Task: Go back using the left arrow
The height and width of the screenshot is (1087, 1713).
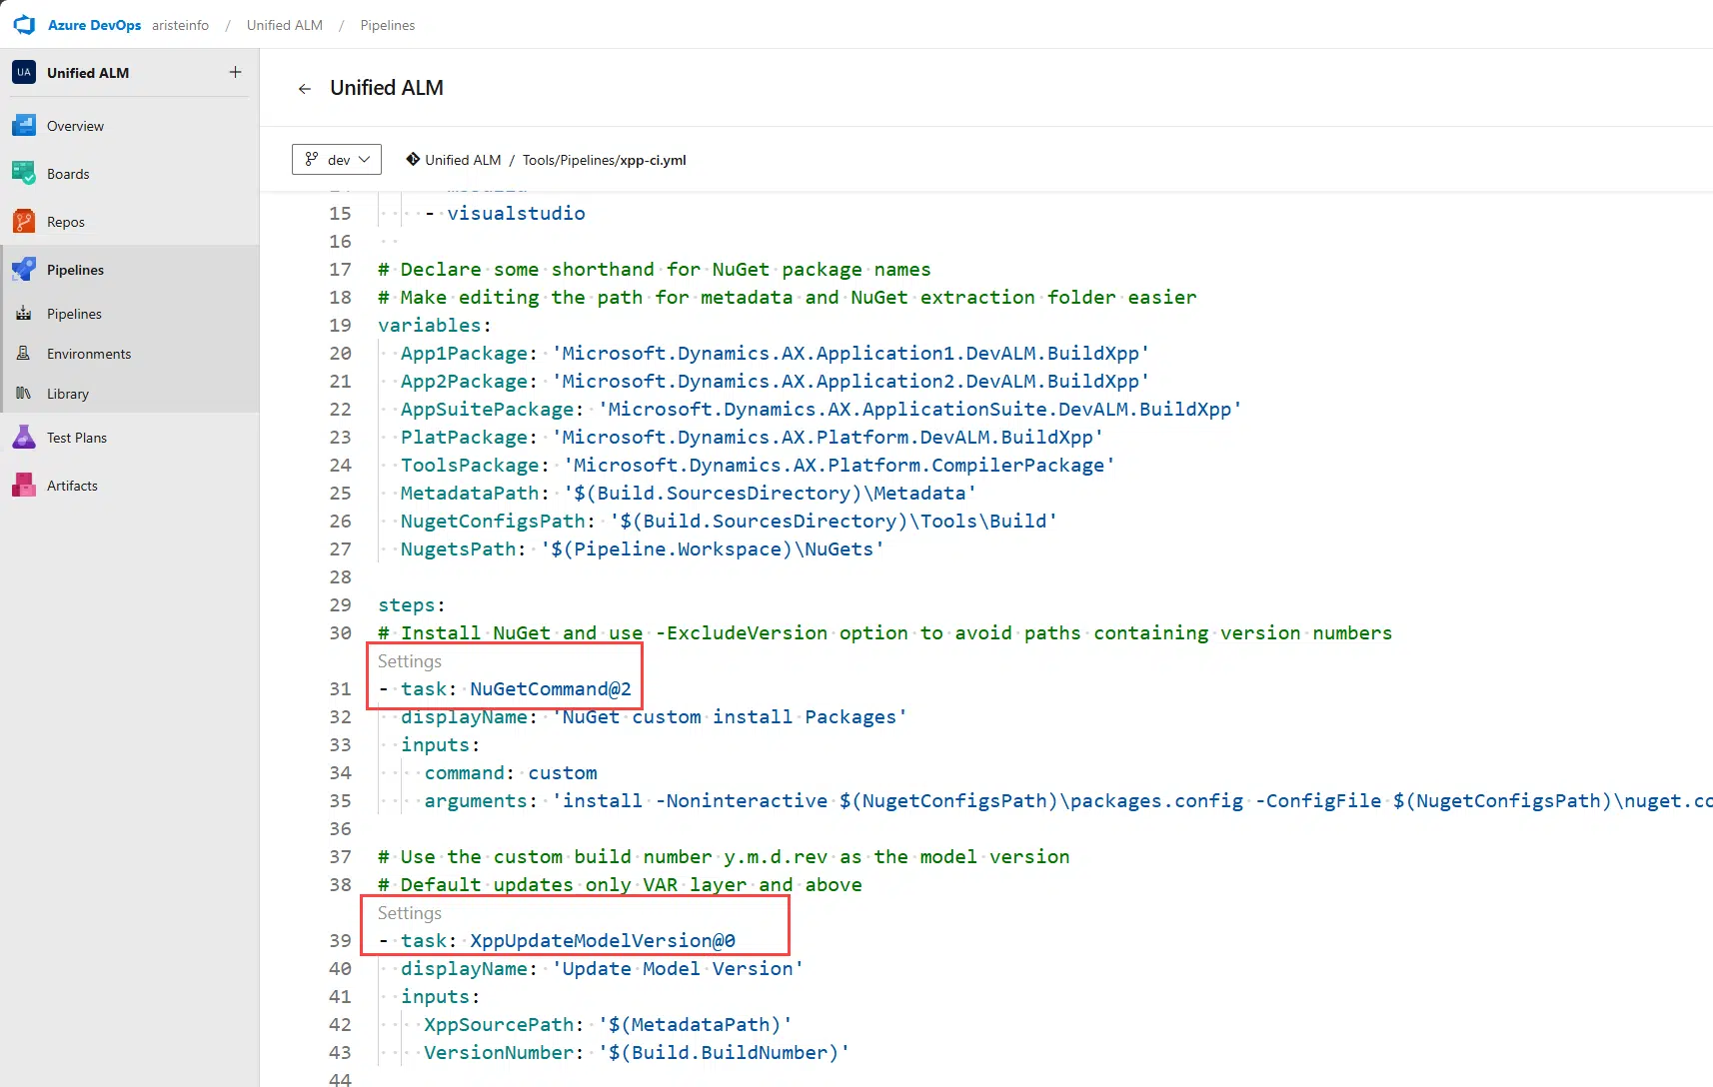Action: (x=305, y=89)
